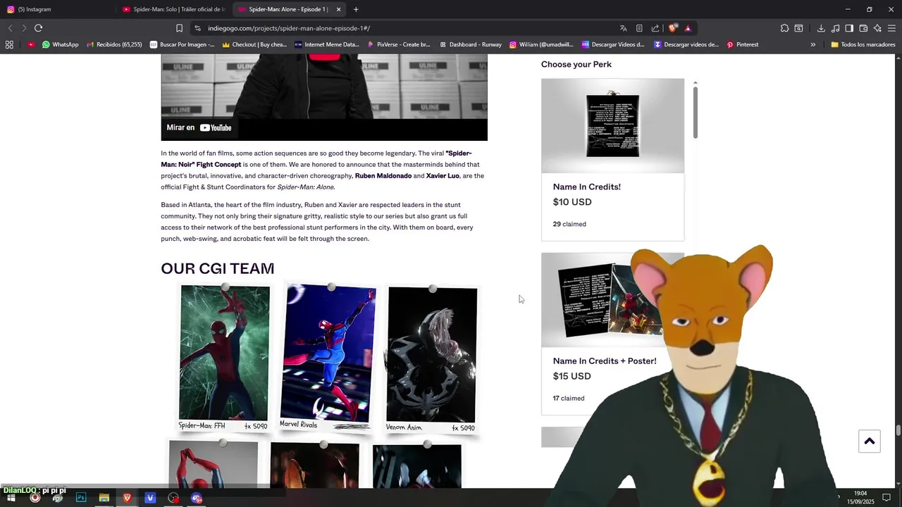Click the address bar URL
This screenshot has height=507, width=902.
point(289,28)
